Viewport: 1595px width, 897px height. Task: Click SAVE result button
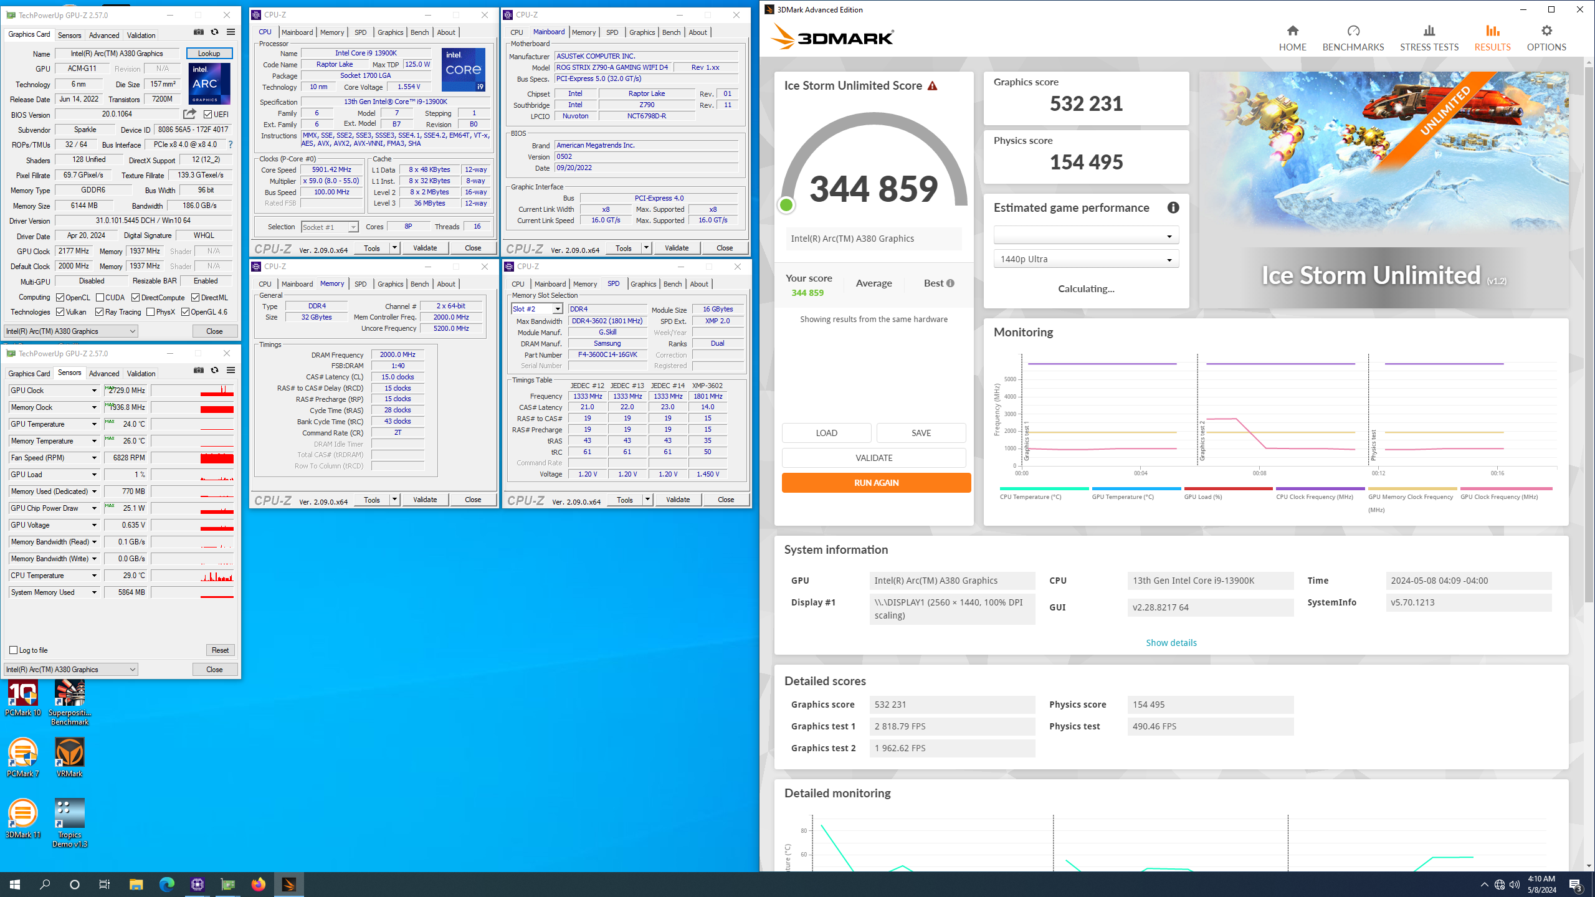click(x=921, y=433)
